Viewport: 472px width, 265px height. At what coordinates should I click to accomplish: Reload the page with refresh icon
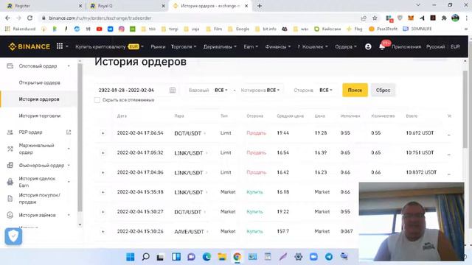point(29,18)
